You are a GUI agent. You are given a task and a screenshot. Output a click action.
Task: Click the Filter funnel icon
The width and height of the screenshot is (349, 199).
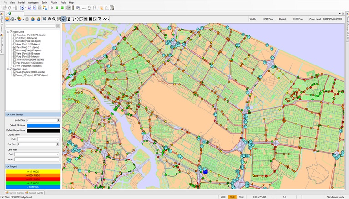pyautogui.click(x=100, y=19)
